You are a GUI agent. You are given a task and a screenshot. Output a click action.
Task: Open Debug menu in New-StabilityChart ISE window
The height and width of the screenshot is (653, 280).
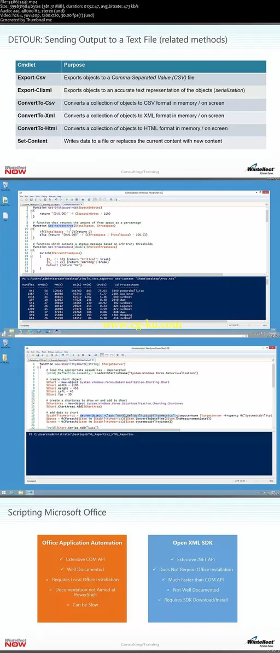51,352
